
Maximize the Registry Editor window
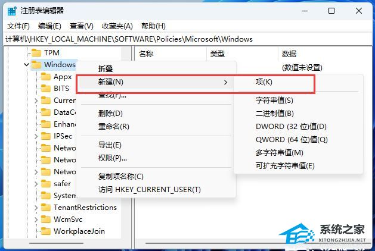tap(331, 11)
